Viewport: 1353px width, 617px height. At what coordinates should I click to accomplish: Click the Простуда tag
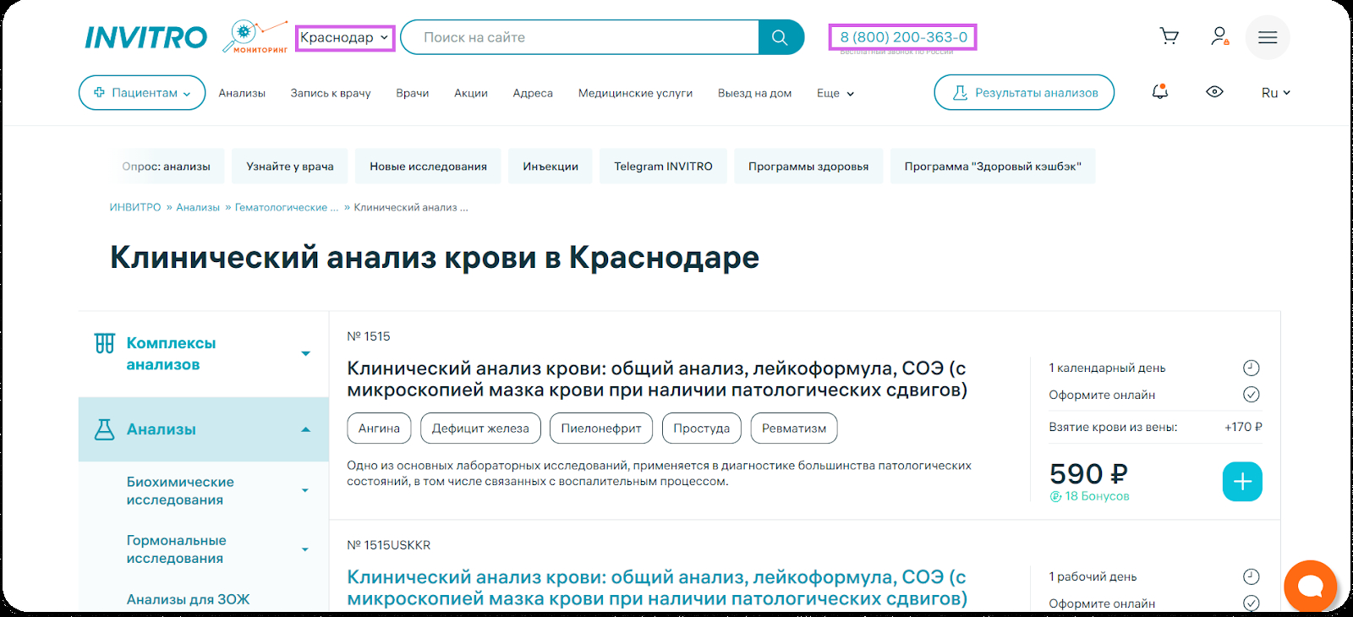pos(702,429)
